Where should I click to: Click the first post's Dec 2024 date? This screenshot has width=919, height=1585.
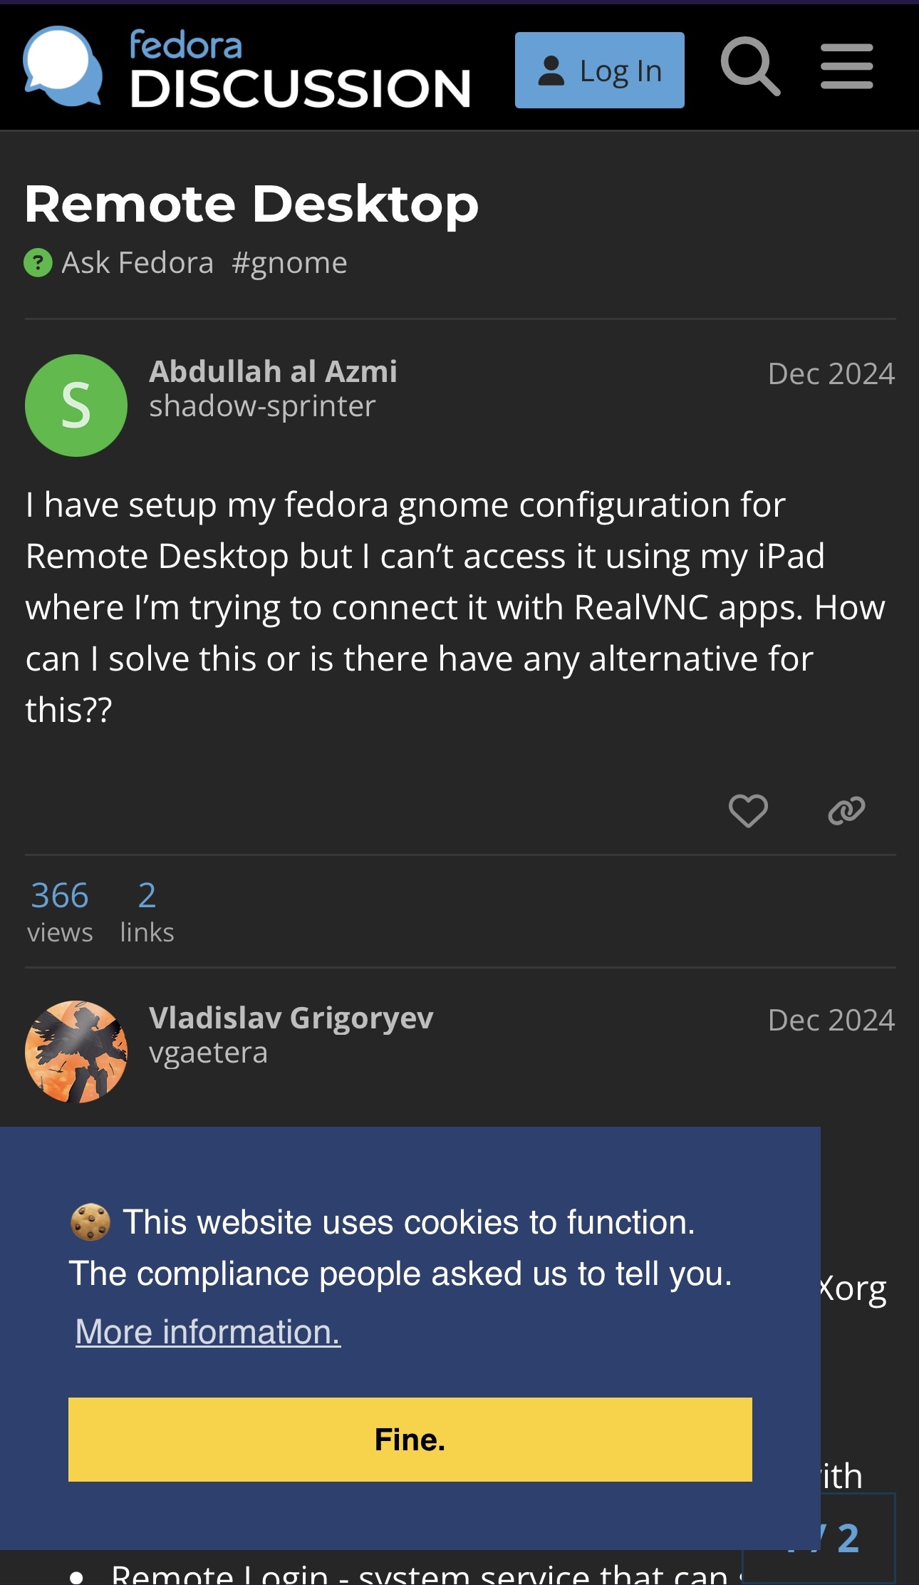pos(831,374)
